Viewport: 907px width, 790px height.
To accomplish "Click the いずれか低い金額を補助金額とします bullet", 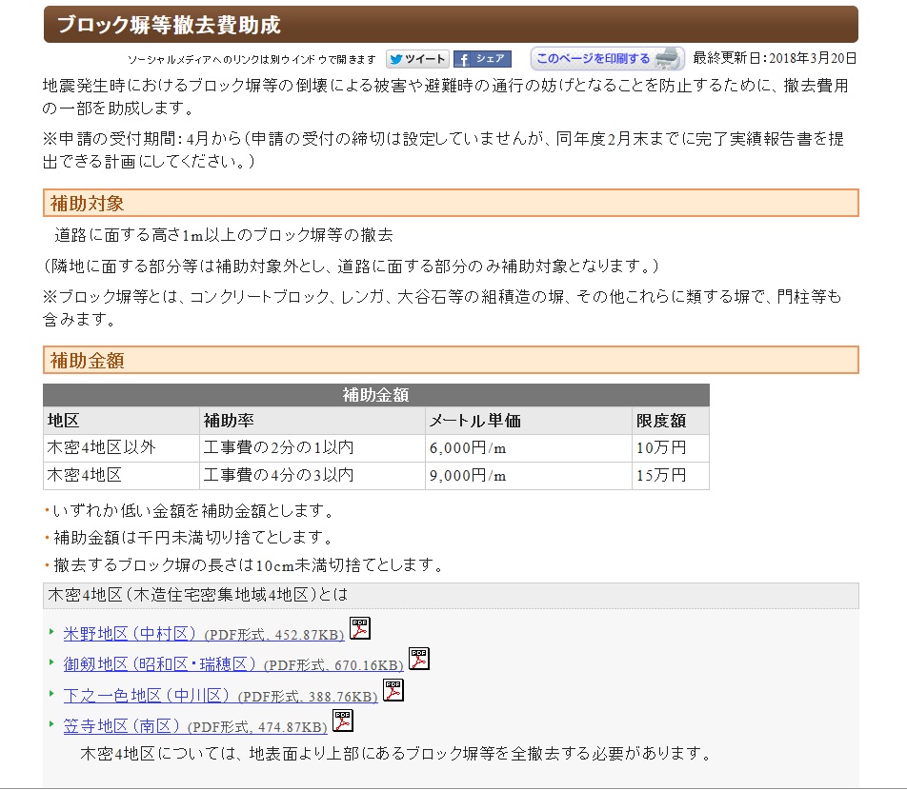I will 190,511.
